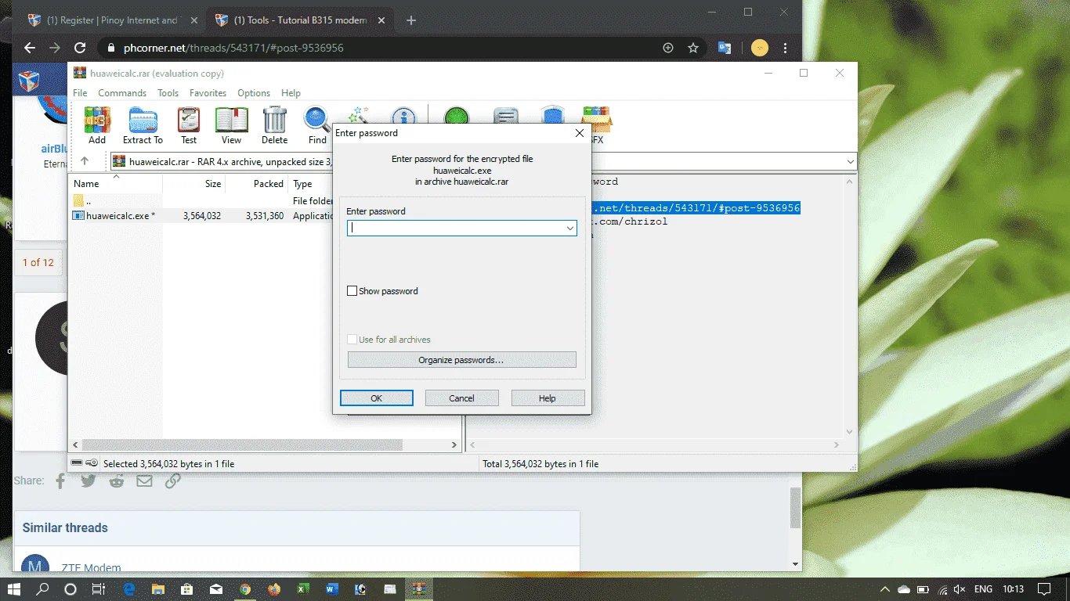The width and height of the screenshot is (1070, 601).
Task: Open the Windows notification center
Action: [x=1043, y=589]
